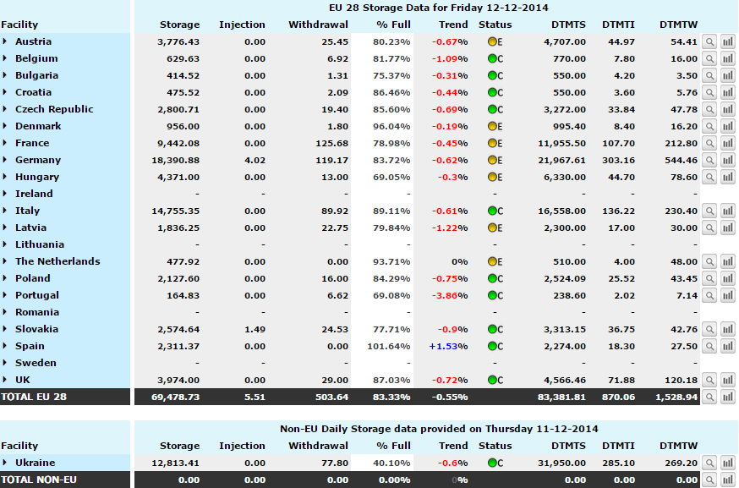Select Germany storage value 18,390.88
Screen dimensions: 739x488
(175, 161)
